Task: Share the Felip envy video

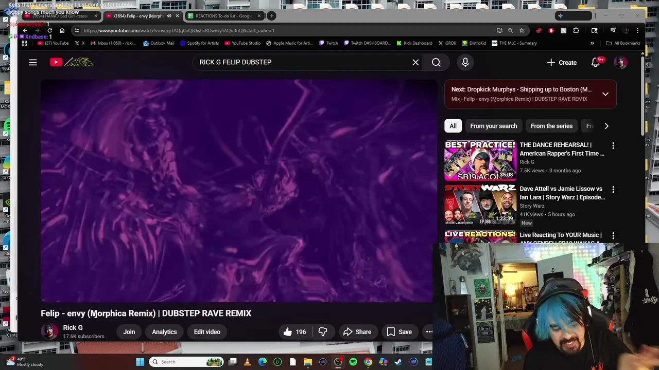Action: click(357, 332)
